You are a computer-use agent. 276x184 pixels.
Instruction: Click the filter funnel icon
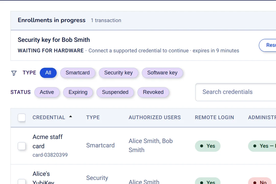click(x=14, y=73)
